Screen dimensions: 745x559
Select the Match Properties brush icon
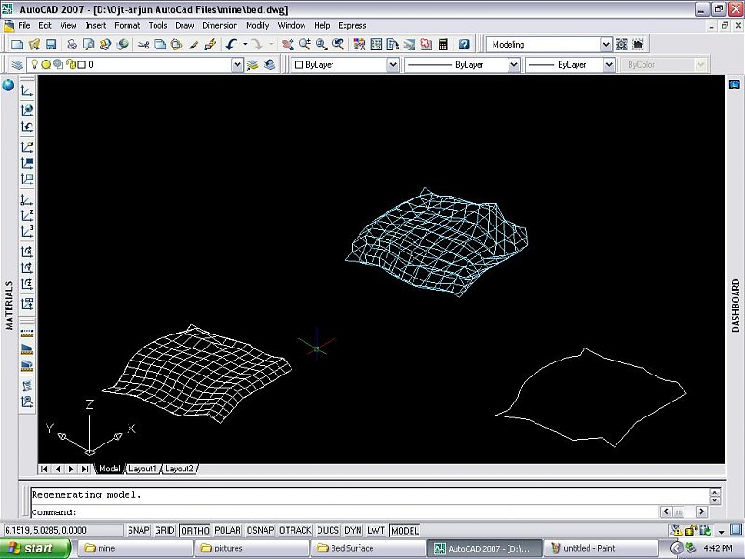pyautogui.click(x=194, y=44)
